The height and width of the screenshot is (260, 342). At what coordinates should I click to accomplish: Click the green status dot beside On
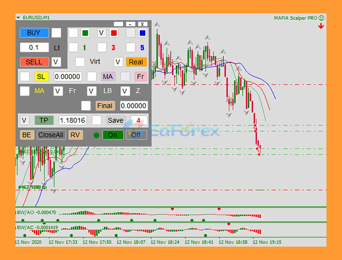96,135
